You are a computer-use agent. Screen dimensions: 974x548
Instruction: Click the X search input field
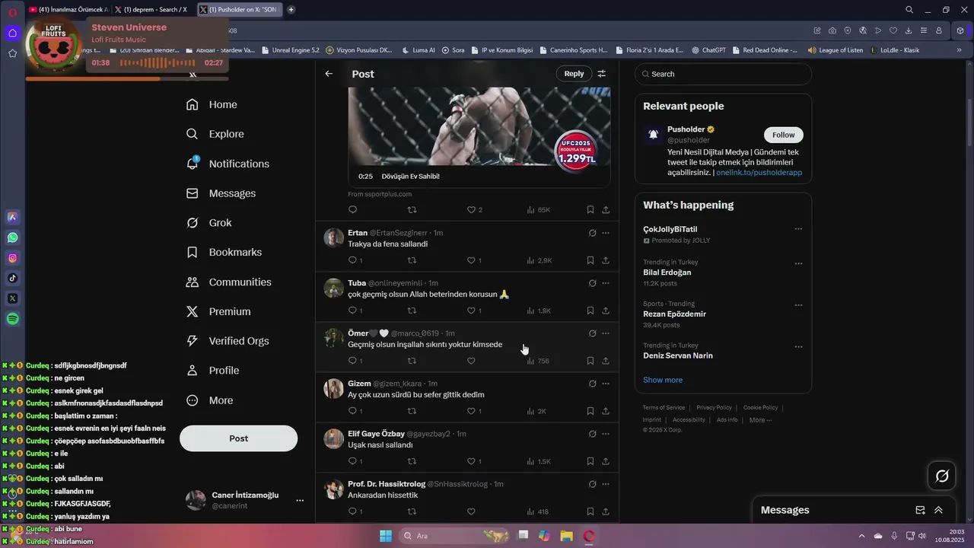tap(723, 74)
